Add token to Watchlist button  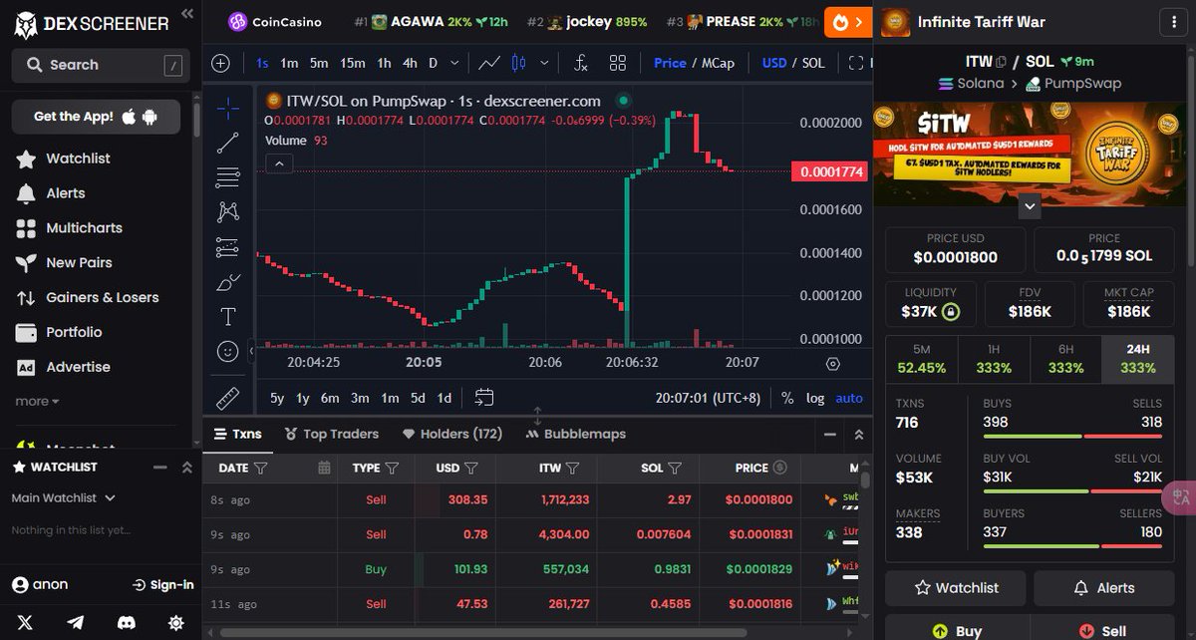click(956, 588)
